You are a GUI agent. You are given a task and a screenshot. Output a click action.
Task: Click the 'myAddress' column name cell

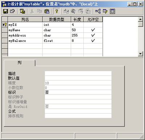25,35
